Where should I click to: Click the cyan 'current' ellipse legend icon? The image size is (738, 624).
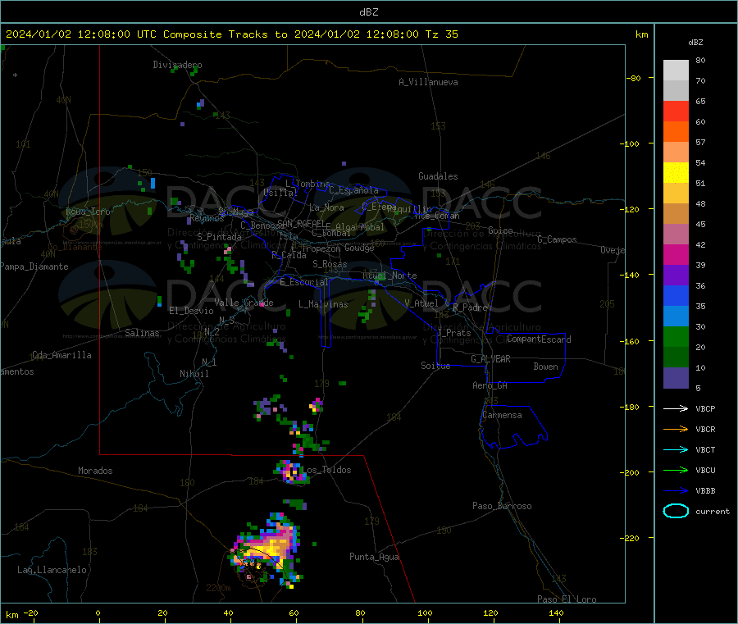676,511
